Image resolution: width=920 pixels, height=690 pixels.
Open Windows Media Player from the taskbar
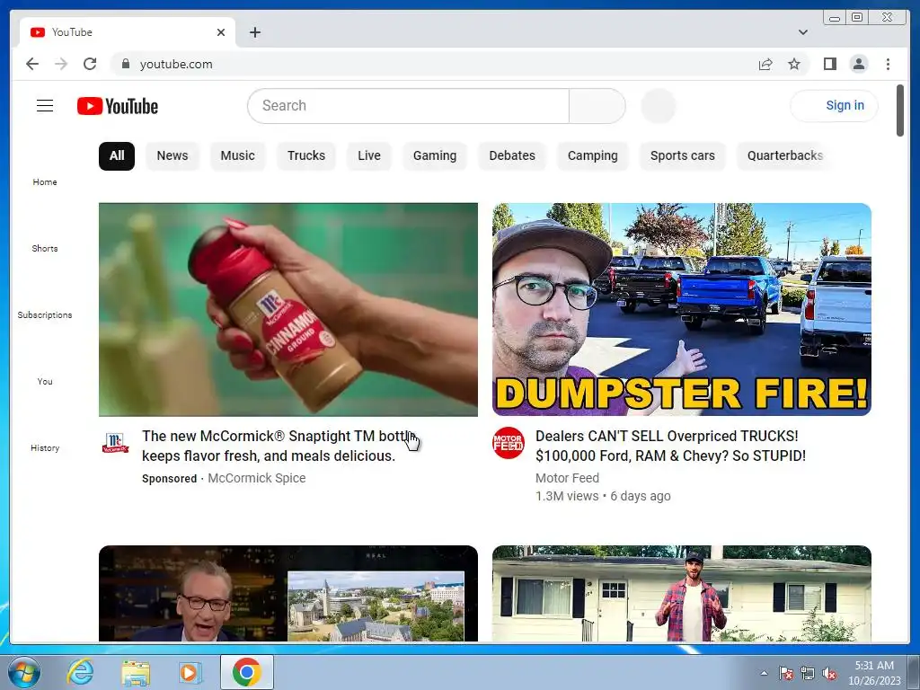(190, 672)
